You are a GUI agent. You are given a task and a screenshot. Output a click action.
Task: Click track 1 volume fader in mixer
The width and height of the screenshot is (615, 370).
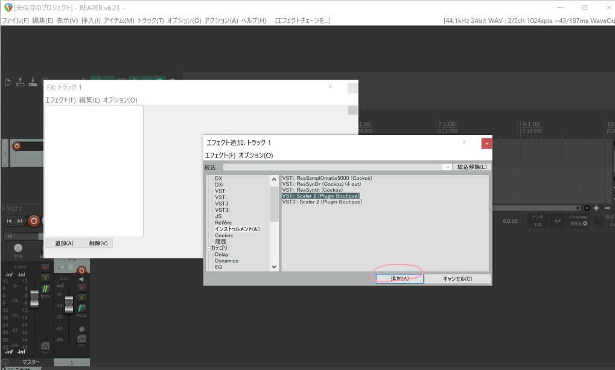click(x=69, y=305)
